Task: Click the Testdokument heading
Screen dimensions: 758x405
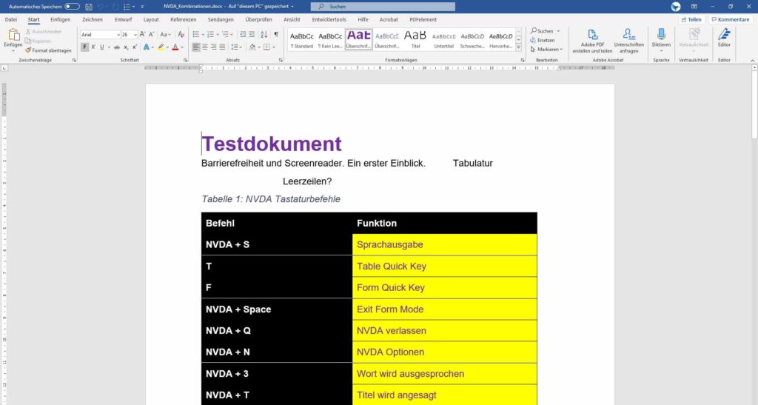Action: (x=272, y=144)
